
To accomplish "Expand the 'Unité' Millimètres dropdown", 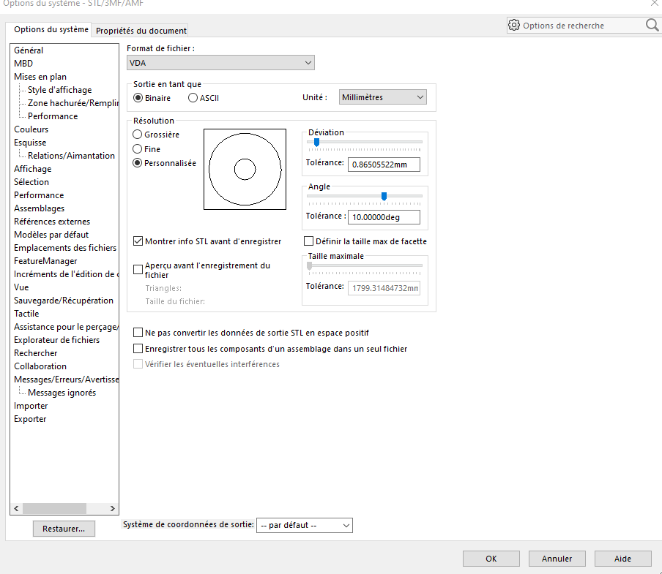I will [382, 97].
